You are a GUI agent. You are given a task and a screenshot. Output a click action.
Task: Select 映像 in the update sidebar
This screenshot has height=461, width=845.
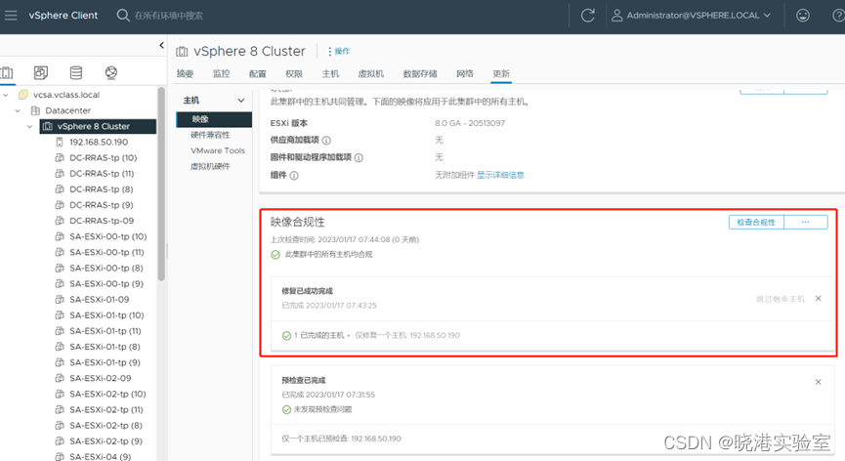(x=214, y=119)
